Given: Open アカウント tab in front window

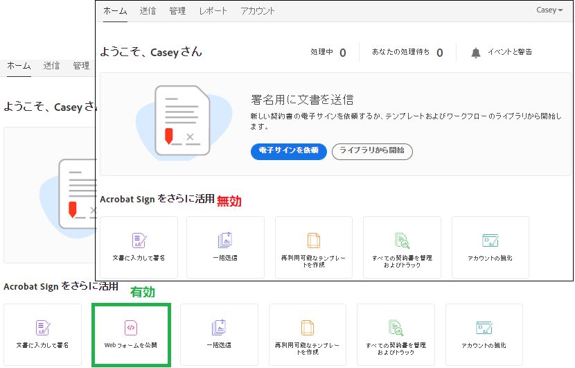Looking at the screenshot, I should click(x=258, y=11).
